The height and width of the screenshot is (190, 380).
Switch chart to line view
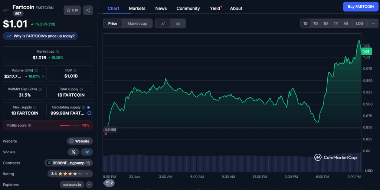tap(163, 24)
